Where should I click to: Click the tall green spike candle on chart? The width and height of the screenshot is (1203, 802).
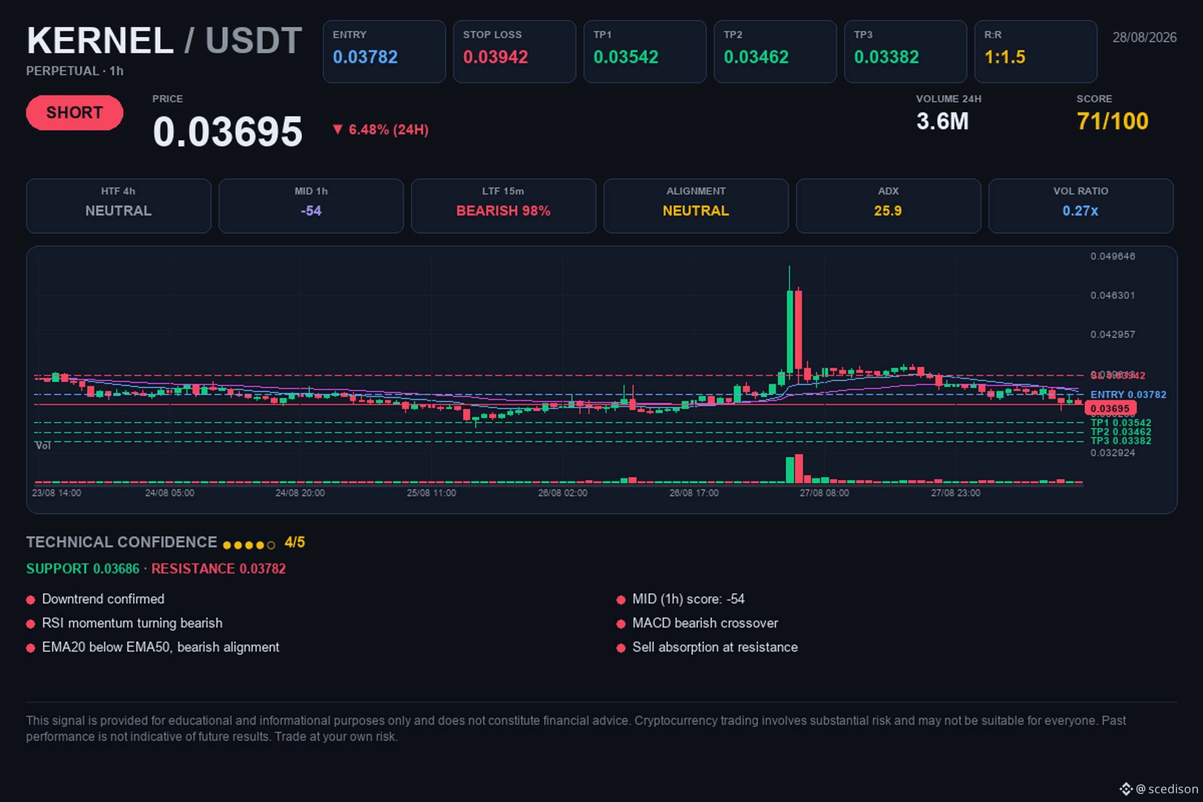point(790,331)
